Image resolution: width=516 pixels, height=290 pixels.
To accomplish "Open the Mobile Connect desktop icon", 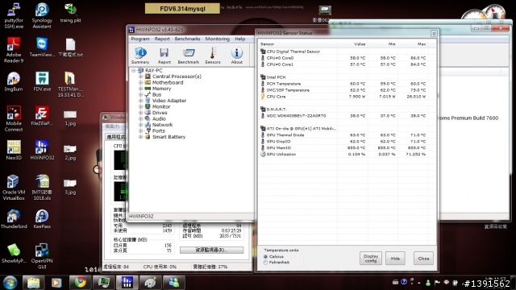I will coord(14,118).
